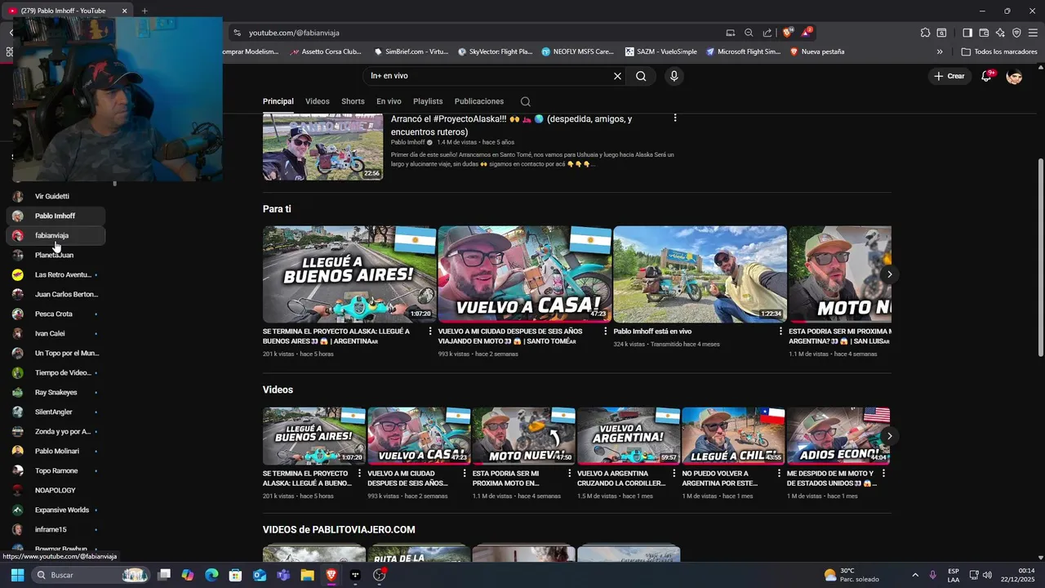Open the new tab plus button
Screen dimensions: 1045x588
[x=145, y=11]
